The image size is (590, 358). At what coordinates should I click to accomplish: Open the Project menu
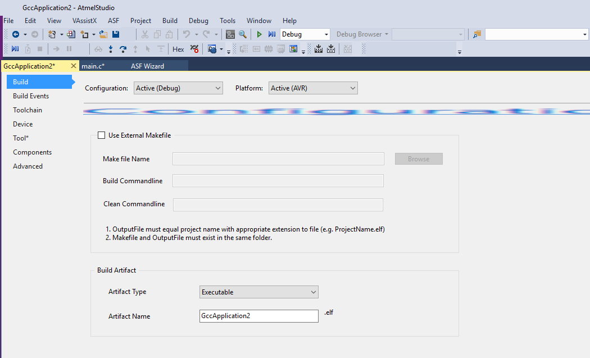(x=140, y=21)
